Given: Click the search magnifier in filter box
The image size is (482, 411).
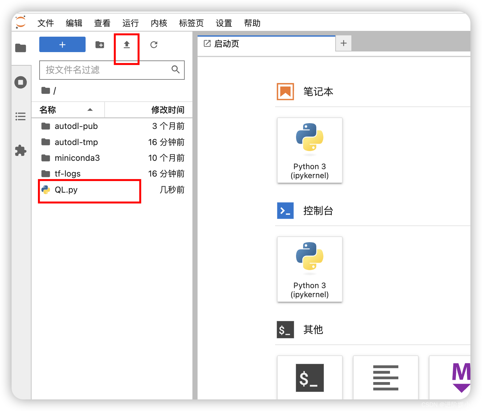Looking at the screenshot, I should pyautogui.click(x=175, y=69).
